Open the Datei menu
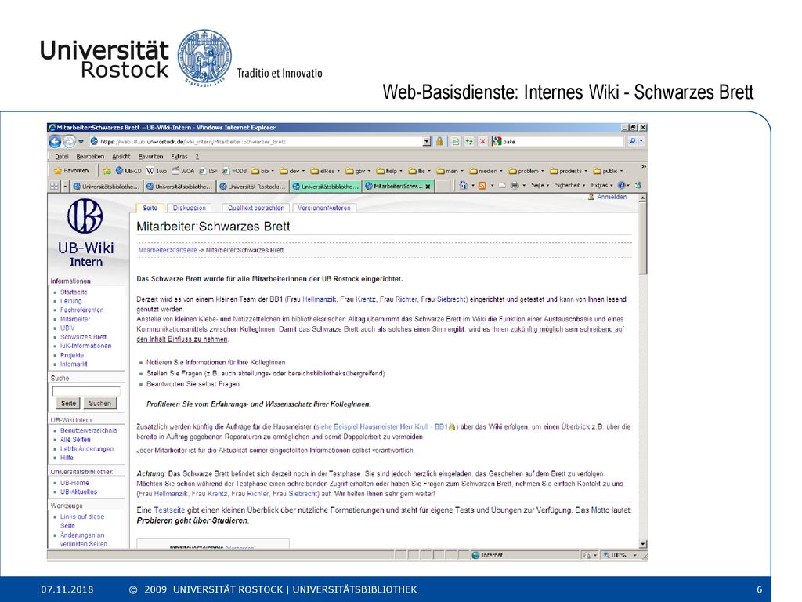This screenshot has width=802, height=602. coord(62,157)
